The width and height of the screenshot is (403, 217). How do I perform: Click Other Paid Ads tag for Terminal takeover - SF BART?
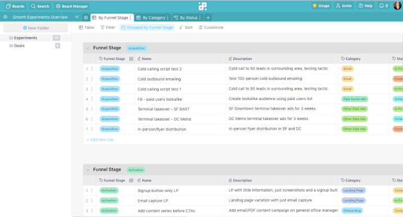354,109
